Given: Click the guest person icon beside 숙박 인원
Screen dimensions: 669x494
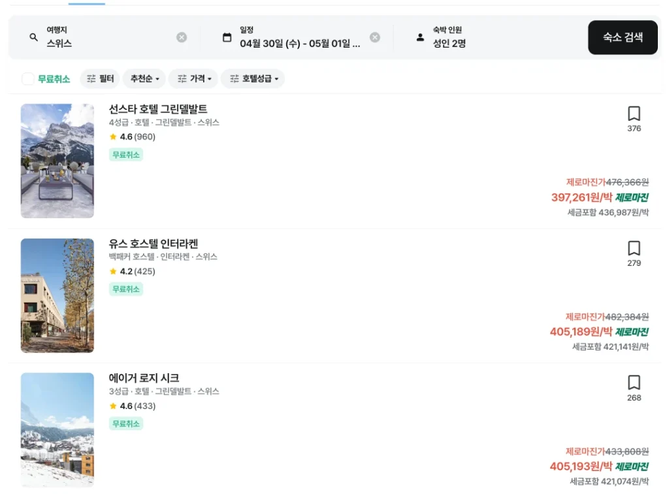Looking at the screenshot, I should point(420,37).
